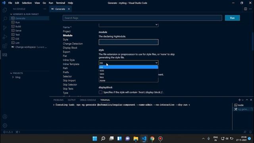Open the Help menu
254x143 pixels.
coord(70,3)
